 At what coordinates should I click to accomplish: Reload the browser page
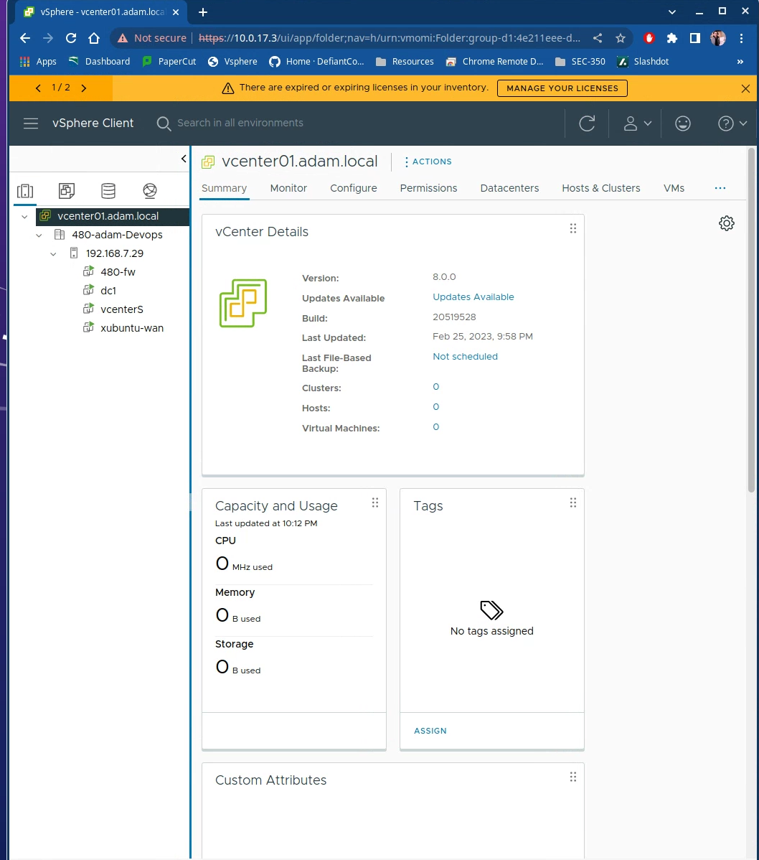click(x=71, y=38)
